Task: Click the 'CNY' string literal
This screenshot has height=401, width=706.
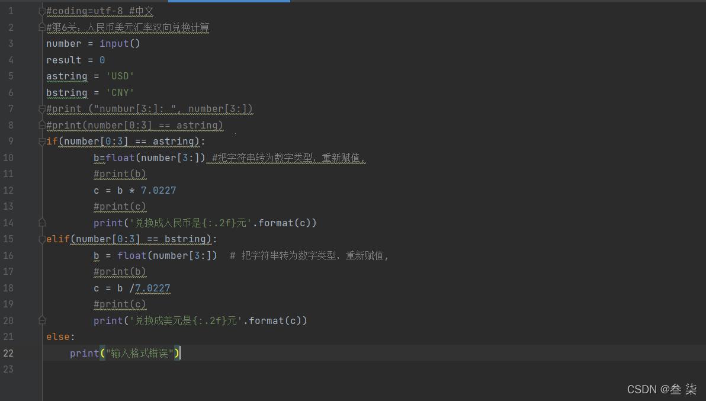Action: click(120, 93)
